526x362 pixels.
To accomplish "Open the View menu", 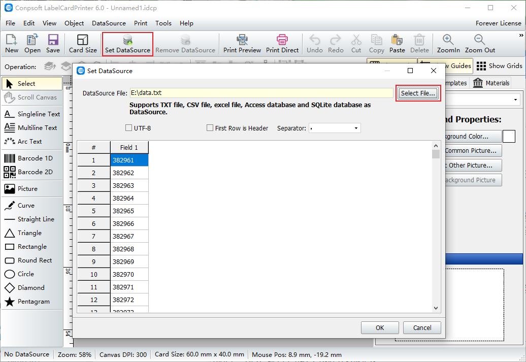I will coord(49,23).
